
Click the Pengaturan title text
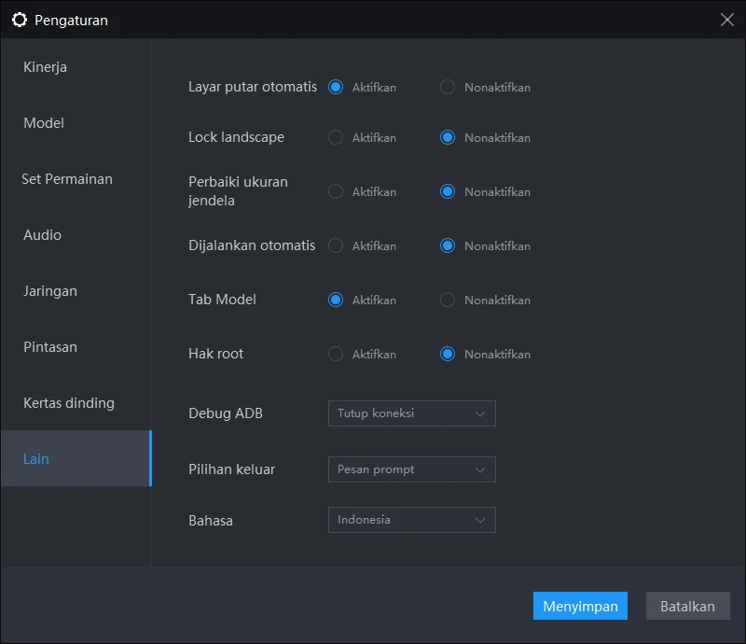72,21
